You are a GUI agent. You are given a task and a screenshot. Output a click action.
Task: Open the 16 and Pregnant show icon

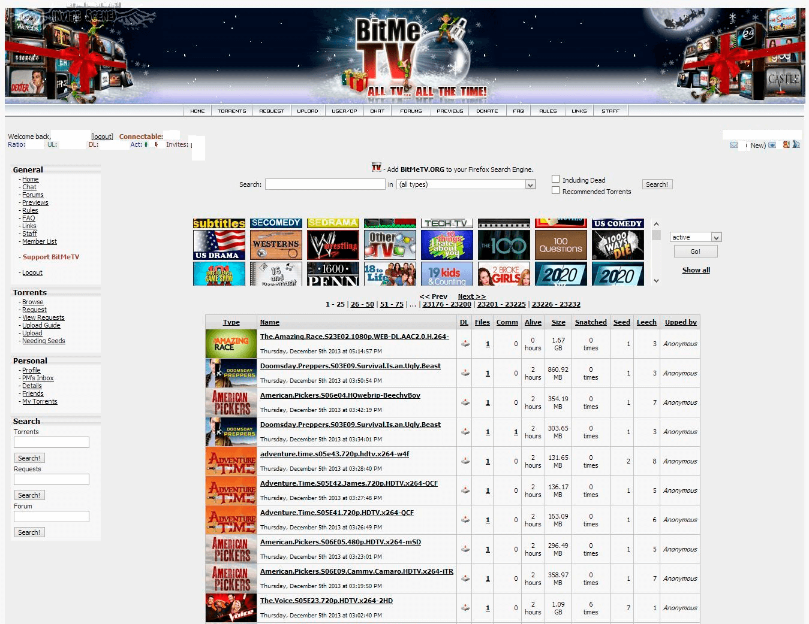[x=276, y=274]
